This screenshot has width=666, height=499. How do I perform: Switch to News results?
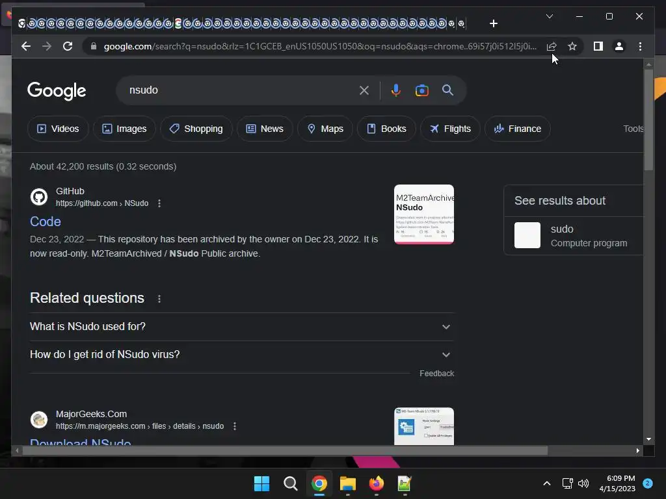[x=265, y=129]
